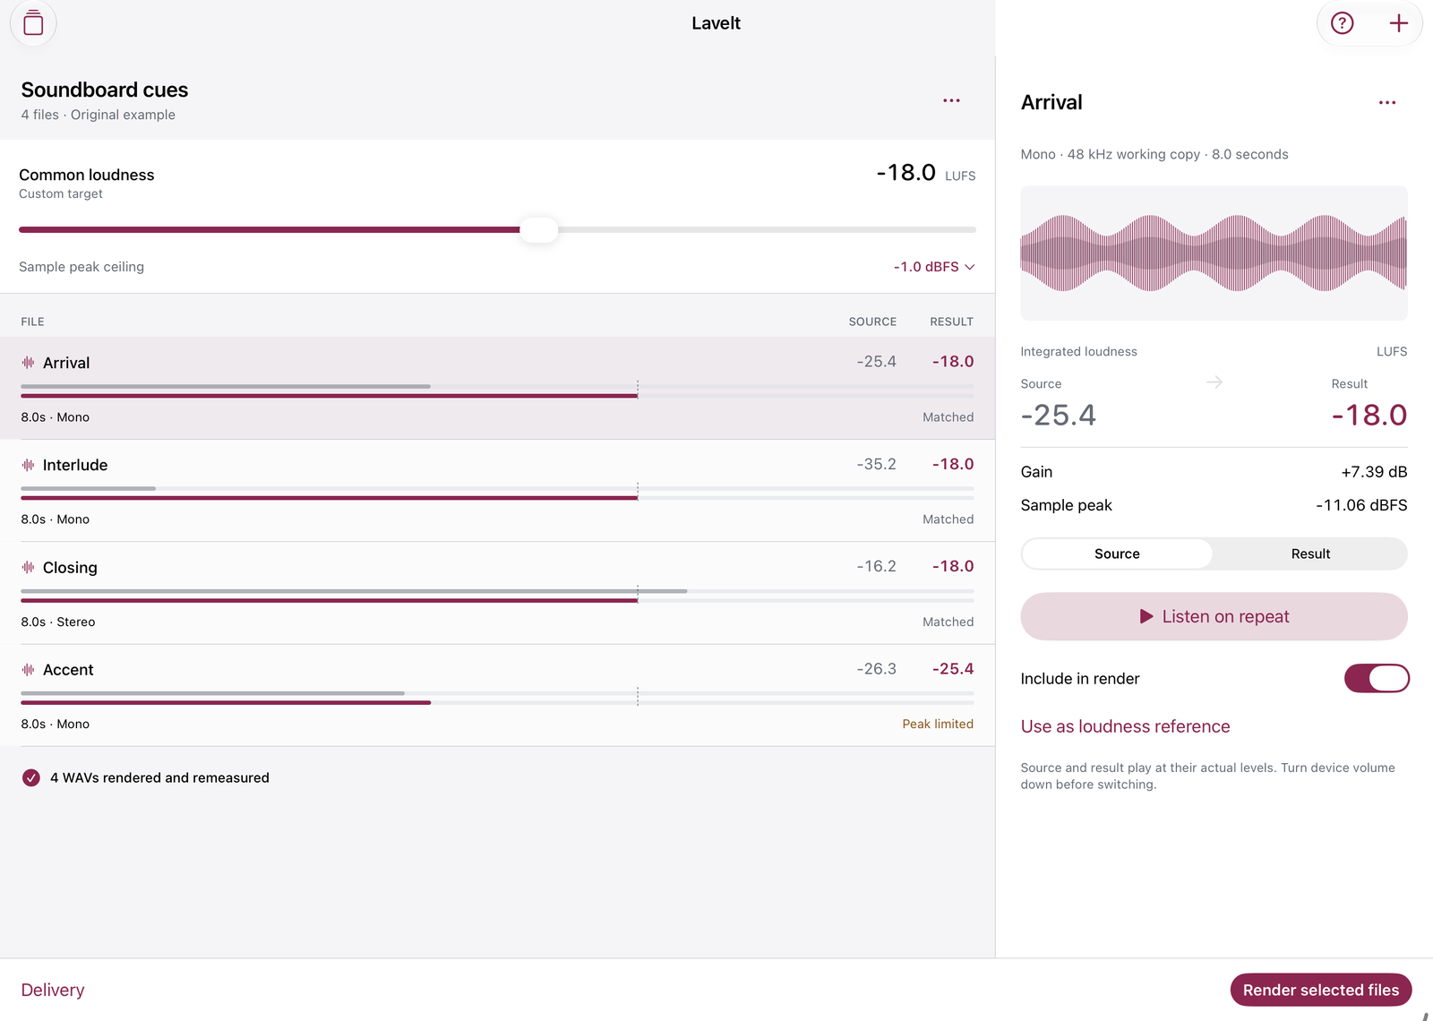Select the Interlude file row
Image resolution: width=1433 pixels, height=1021 pixels.
tap(497, 491)
